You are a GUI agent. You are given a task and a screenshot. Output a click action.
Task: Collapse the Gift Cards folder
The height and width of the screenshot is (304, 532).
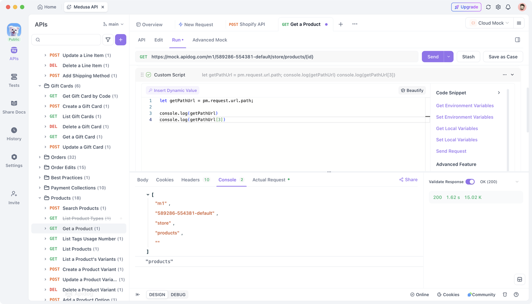click(40, 86)
